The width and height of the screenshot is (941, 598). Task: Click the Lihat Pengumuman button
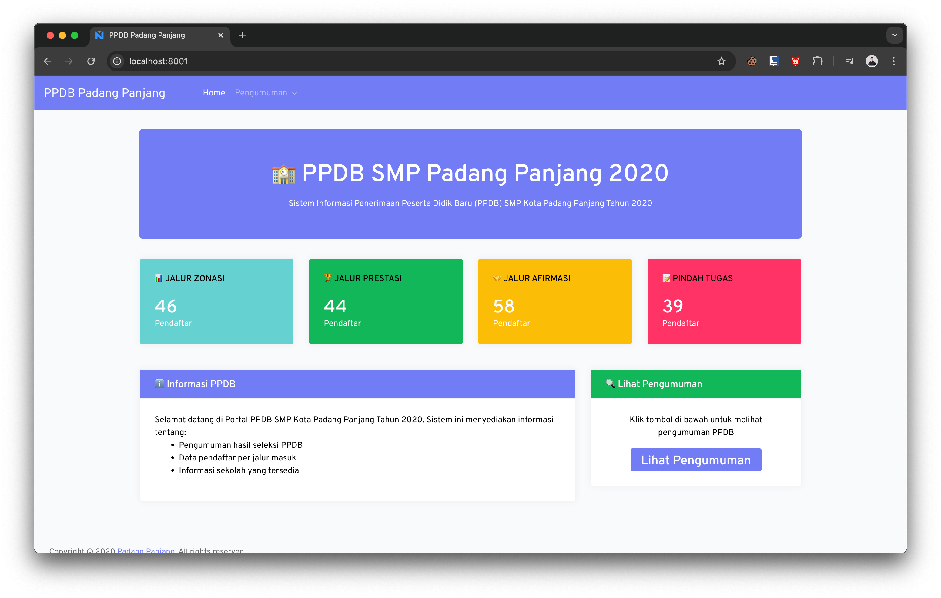click(695, 460)
